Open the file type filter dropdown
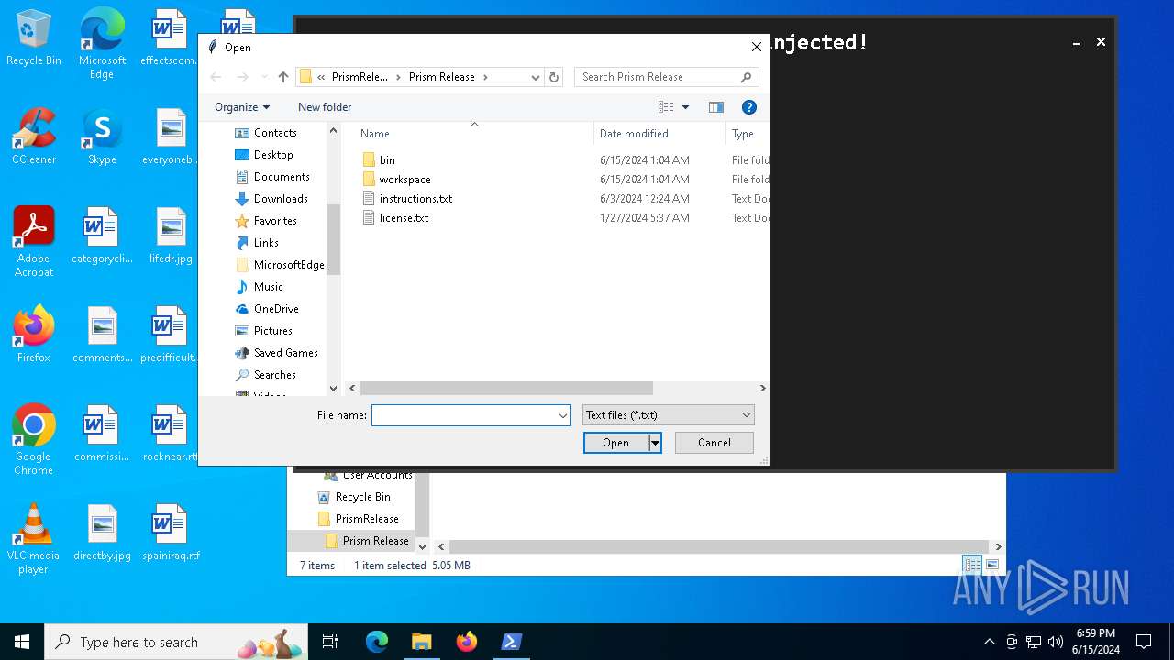1174x660 pixels. pos(668,415)
